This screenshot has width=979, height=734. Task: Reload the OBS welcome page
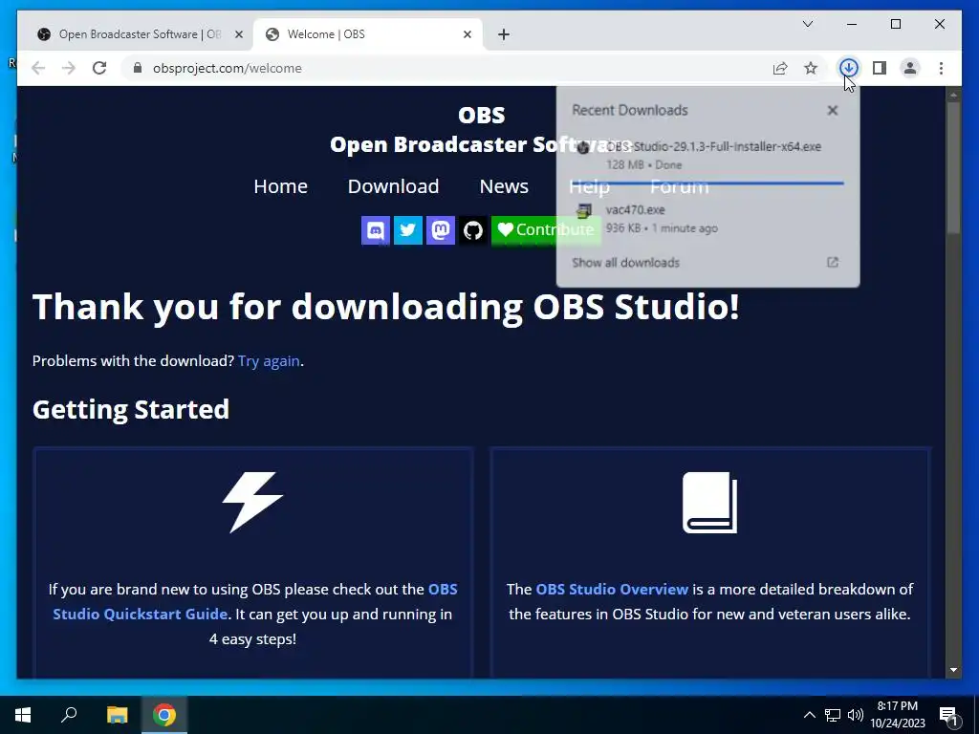[99, 68]
